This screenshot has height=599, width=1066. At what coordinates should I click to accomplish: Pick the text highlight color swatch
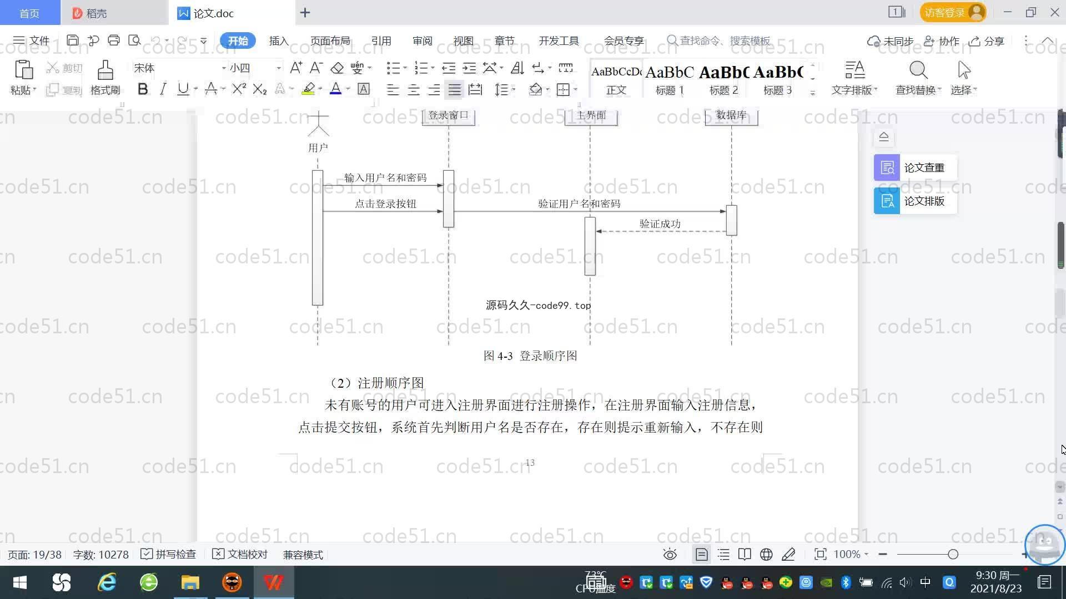pos(309,89)
